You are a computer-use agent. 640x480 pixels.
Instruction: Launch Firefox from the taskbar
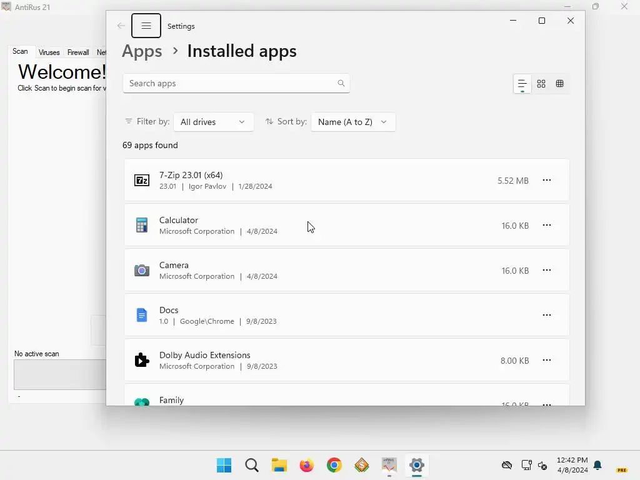[306, 465]
